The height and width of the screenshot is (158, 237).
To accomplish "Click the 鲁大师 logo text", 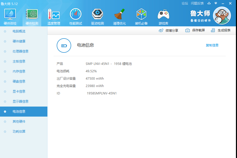I will tap(200, 13).
